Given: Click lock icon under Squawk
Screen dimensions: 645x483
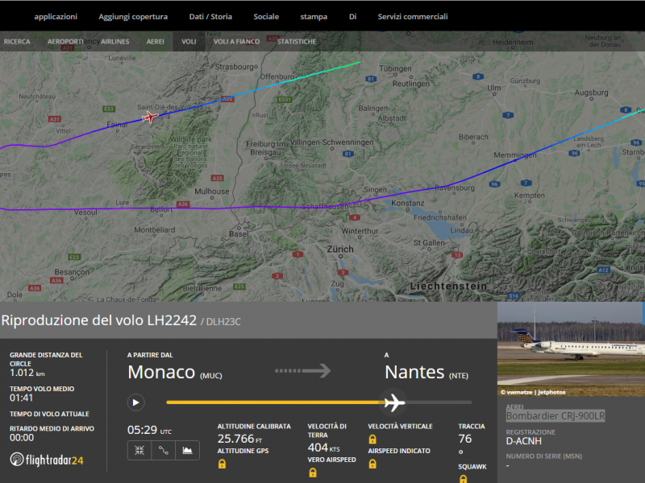Looking at the screenshot, I should click(463, 479).
